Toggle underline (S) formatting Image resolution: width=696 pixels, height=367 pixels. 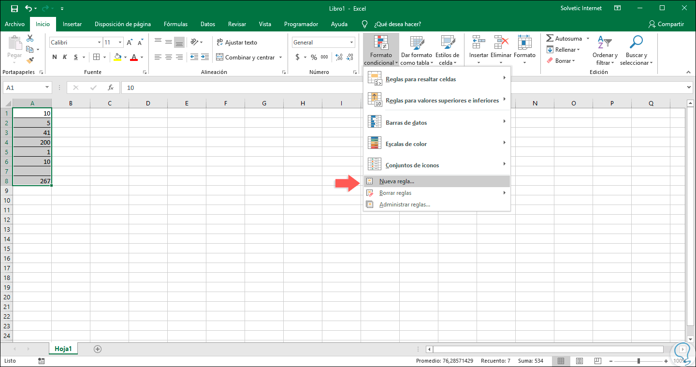click(76, 57)
